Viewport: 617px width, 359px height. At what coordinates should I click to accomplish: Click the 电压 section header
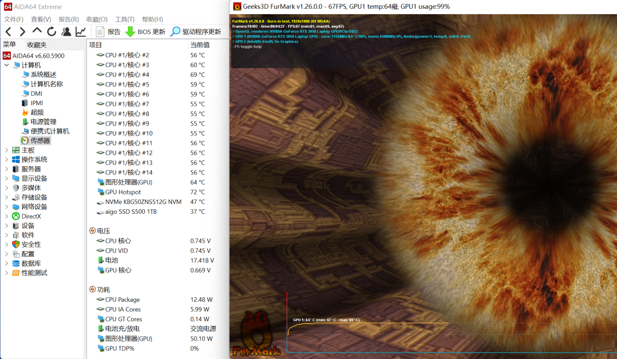[x=100, y=231]
